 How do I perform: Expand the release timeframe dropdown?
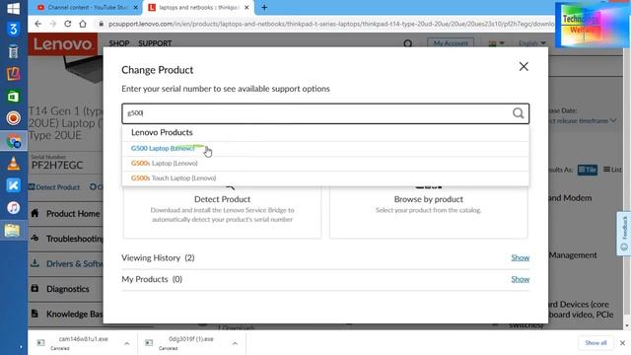click(583, 120)
